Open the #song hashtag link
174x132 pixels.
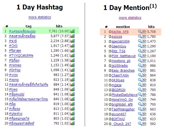click(x=14, y=80)
